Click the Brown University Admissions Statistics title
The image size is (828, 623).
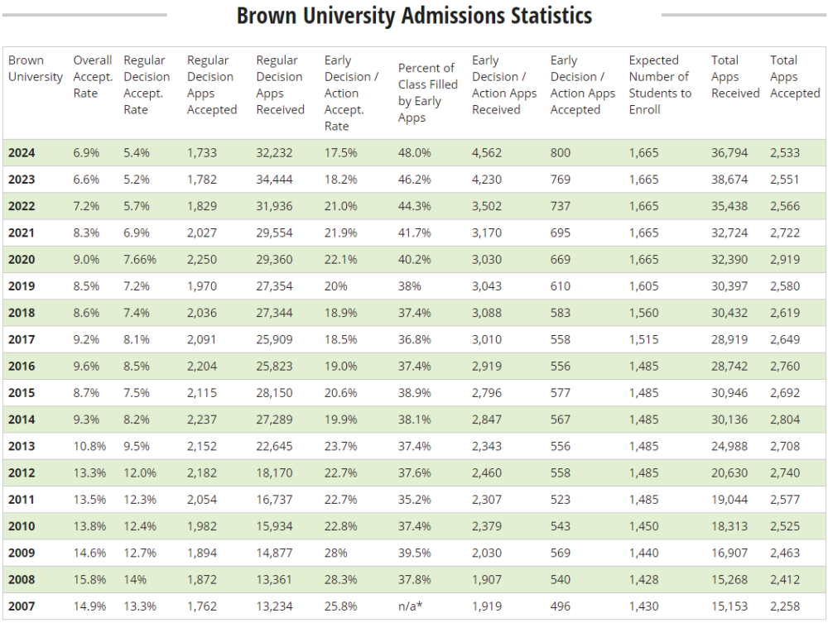pos(414,16)
